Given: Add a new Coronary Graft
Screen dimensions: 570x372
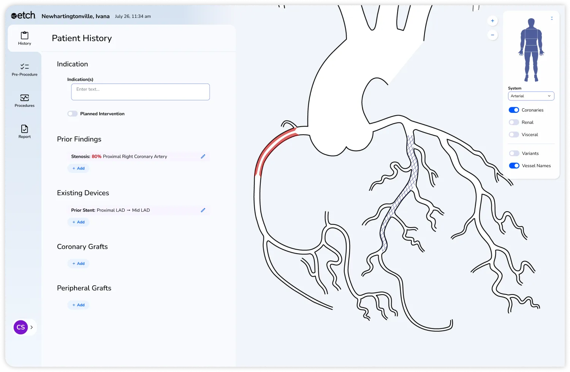Looking at the screenshot, I should pyautogui.click(x=78, y=263).
